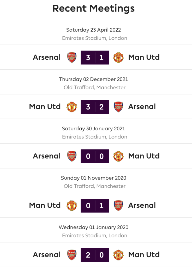Open the 3-1 score box for Arsenal vs Man Utd
Screen dimensions: 192x268
point(95,58)
